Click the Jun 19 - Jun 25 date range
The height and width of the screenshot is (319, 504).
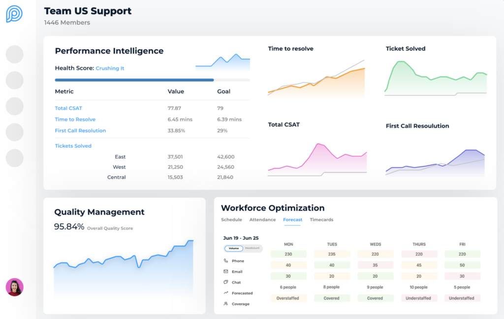[241, 238]
